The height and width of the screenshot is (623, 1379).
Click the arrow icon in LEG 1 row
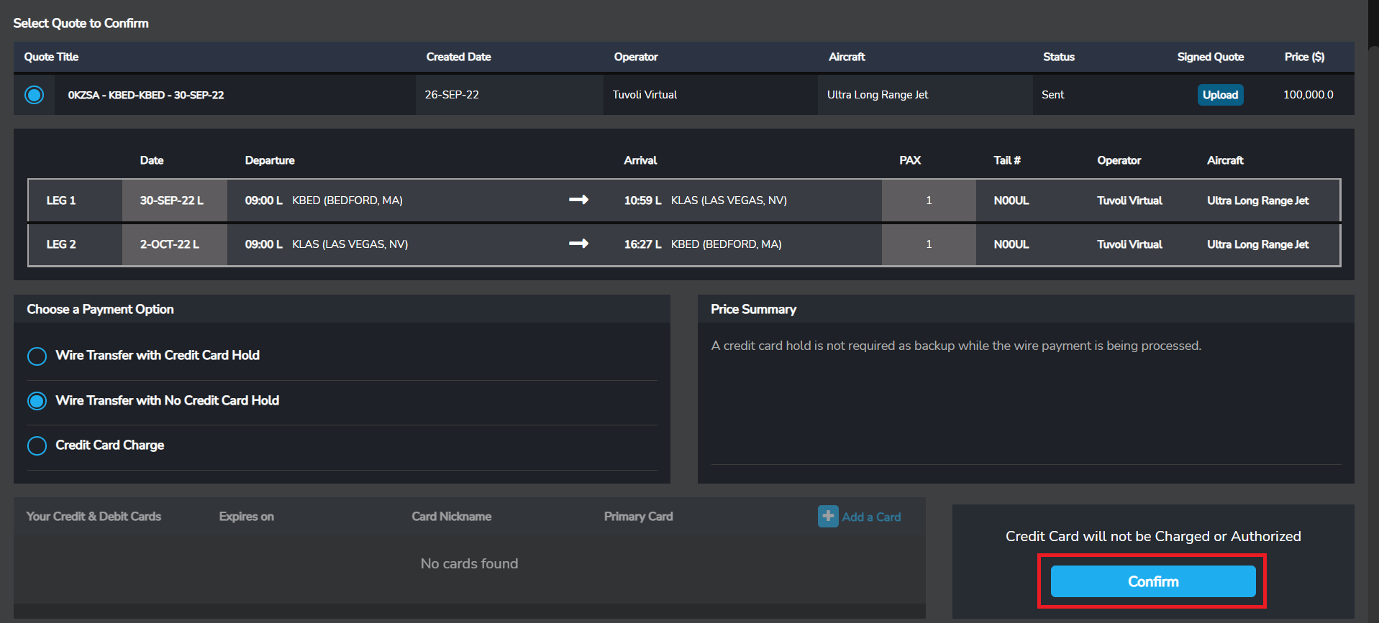578,200
